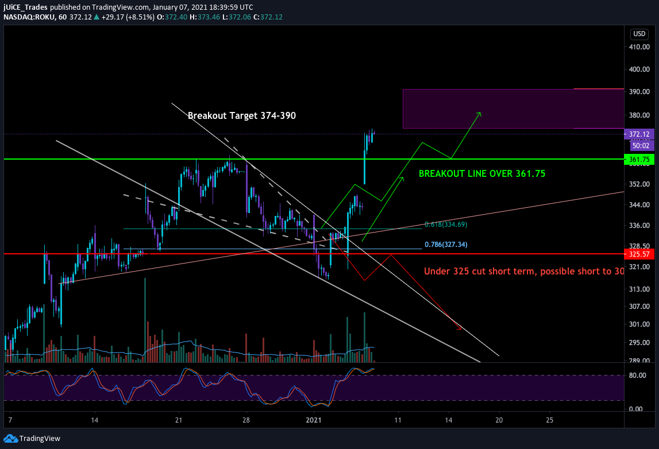659x449 pixels.
Task: Click the 344.00 price axis label
Action: coord(639,204)
